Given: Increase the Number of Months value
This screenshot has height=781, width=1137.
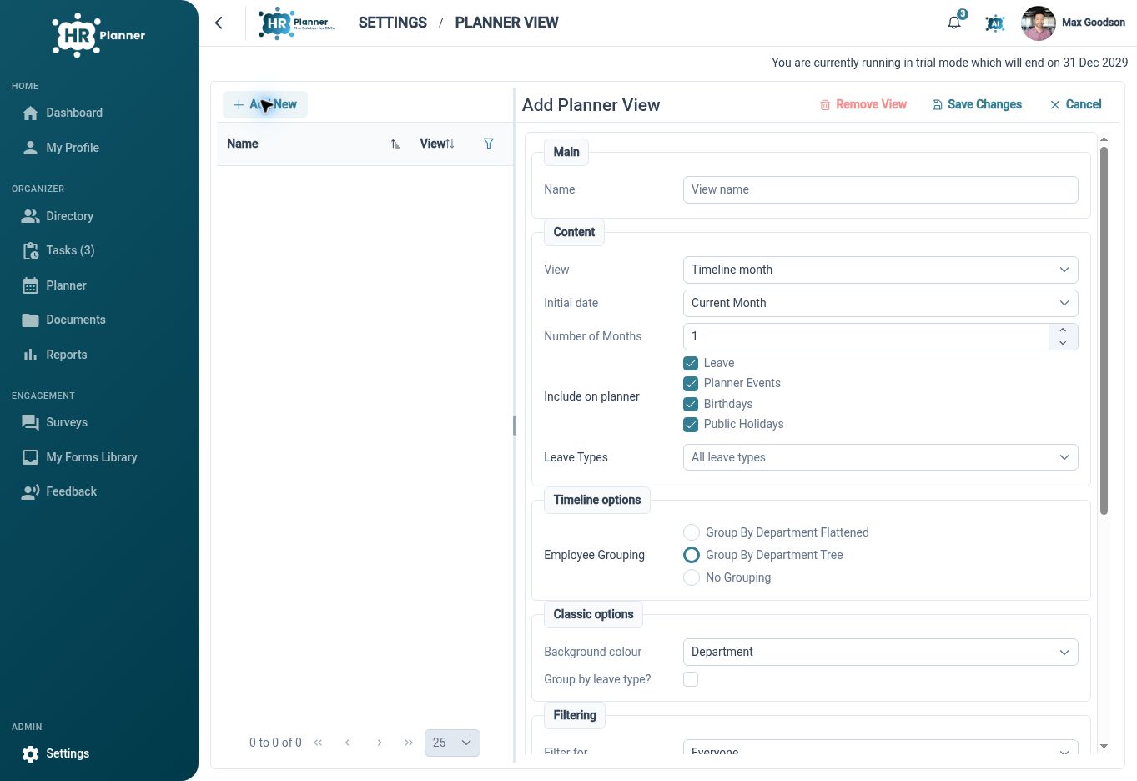Looking at the screenshot, I should [x=1063, y=330].
